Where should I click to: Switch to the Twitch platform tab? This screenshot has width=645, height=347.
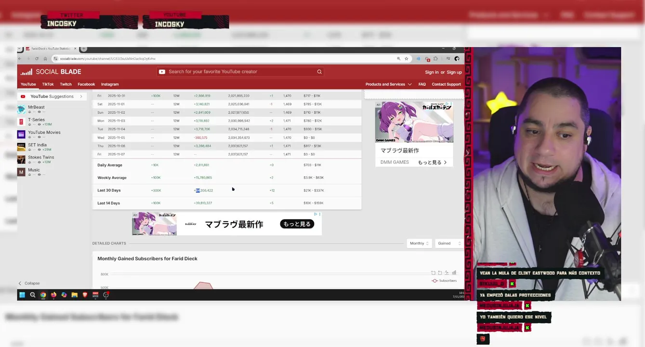click(x=66, y=84)
